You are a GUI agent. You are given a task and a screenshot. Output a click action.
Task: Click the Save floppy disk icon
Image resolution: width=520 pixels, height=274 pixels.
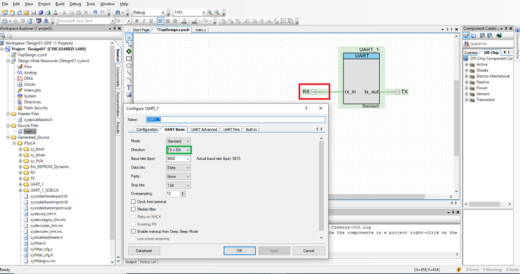tap(34, 12)
